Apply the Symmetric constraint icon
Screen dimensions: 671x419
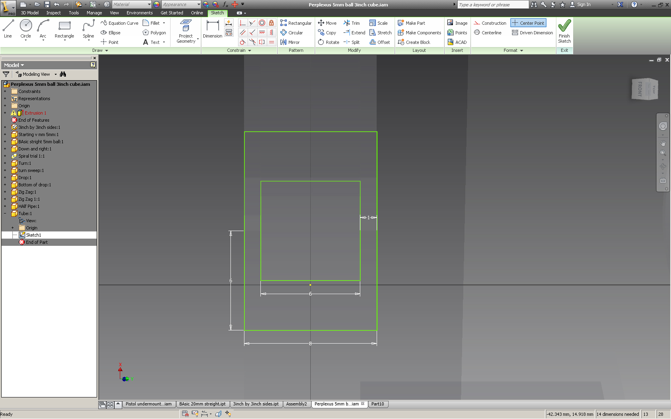262,42
